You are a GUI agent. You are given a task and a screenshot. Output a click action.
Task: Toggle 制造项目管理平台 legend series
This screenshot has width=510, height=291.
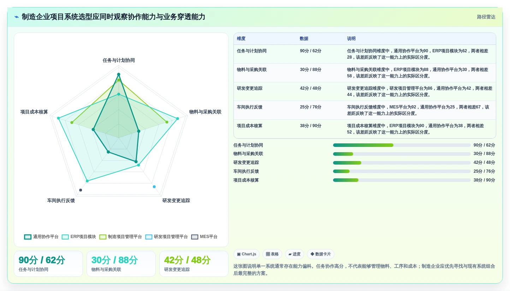pyautogui.click(x=120, y=237)
